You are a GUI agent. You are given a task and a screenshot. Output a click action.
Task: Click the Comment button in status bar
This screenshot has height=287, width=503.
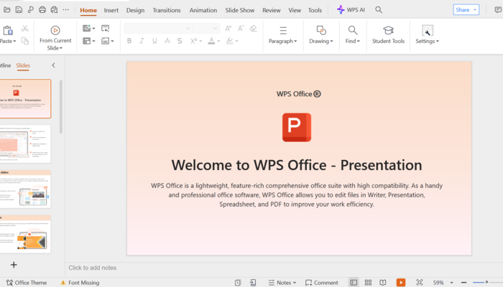[x=322, y=283]
